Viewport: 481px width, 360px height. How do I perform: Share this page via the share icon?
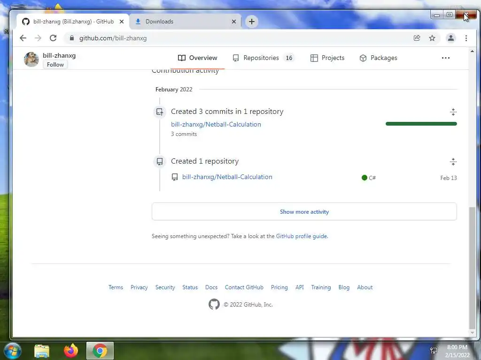pos(417,38)
